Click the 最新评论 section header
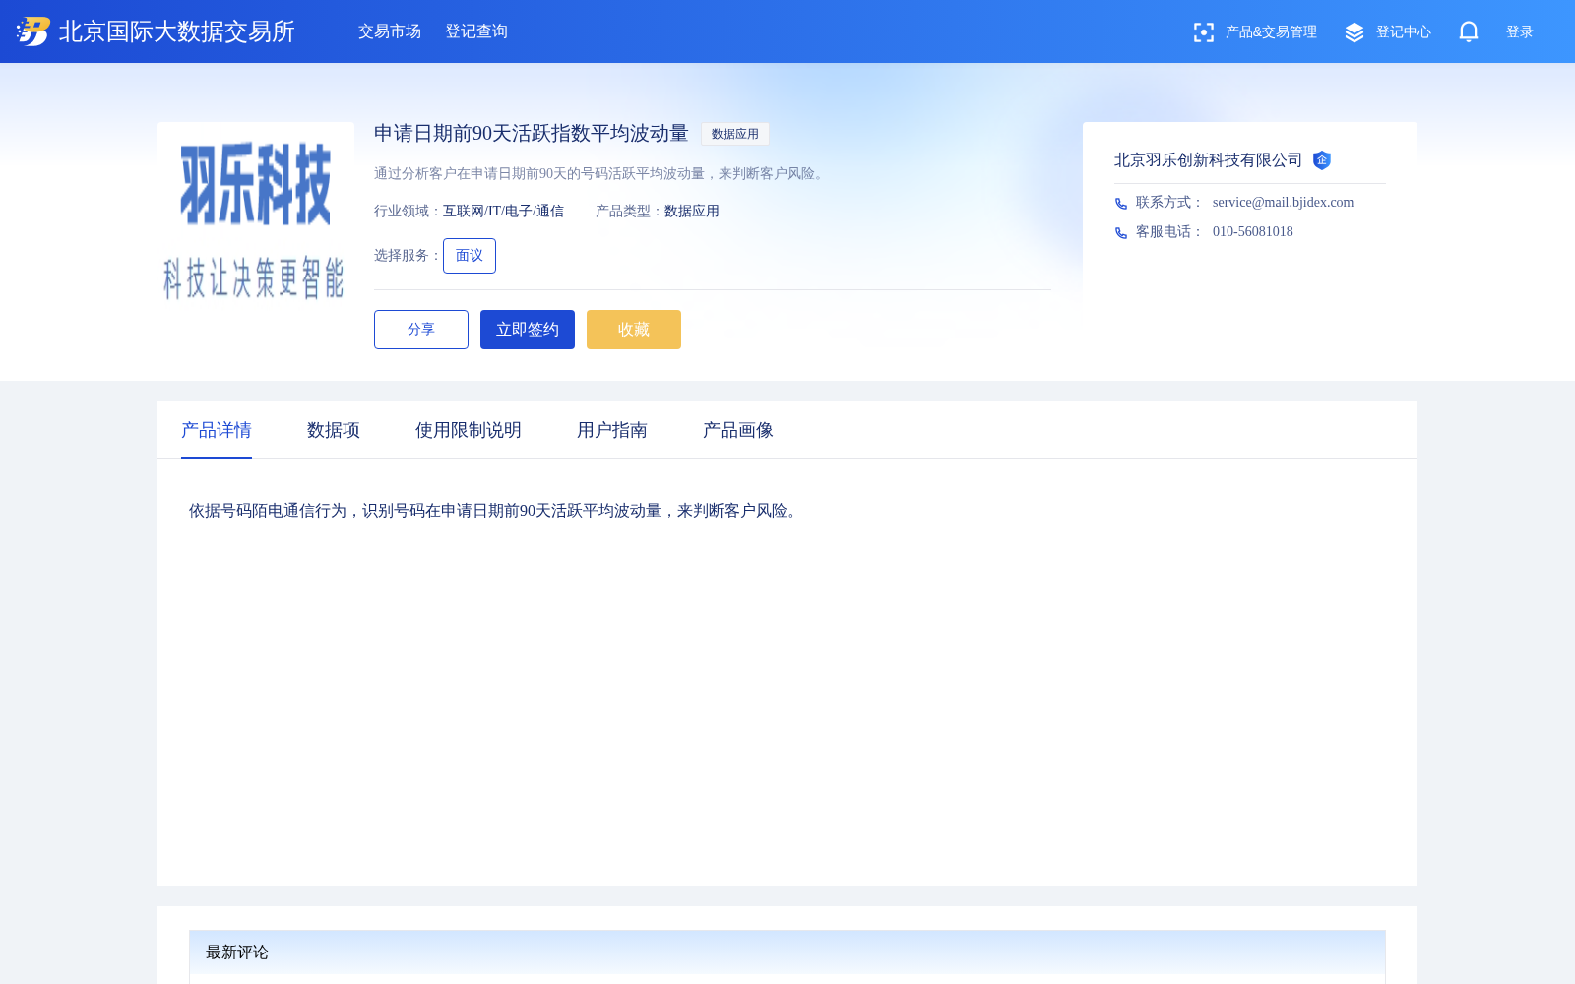1575x984 pixels. point(787,953)
